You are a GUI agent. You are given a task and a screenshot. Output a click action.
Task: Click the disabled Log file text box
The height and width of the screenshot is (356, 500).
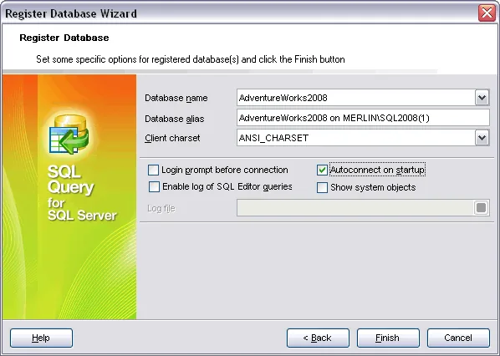(355, 208)
